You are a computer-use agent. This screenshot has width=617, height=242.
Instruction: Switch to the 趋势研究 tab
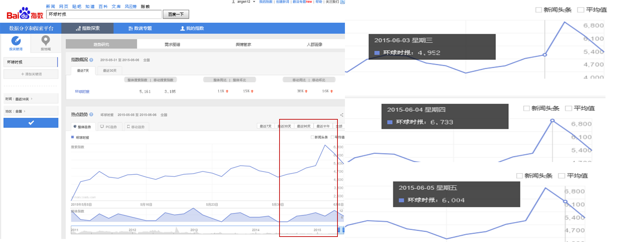tap(101, 44)
